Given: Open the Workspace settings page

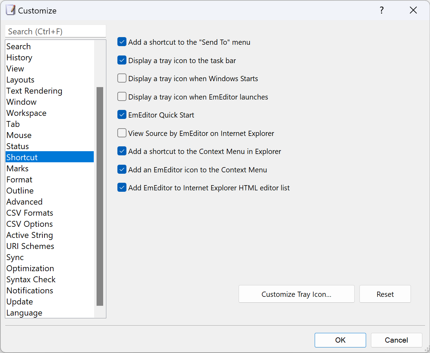Looking at the screenshot, I should (50, 113).
